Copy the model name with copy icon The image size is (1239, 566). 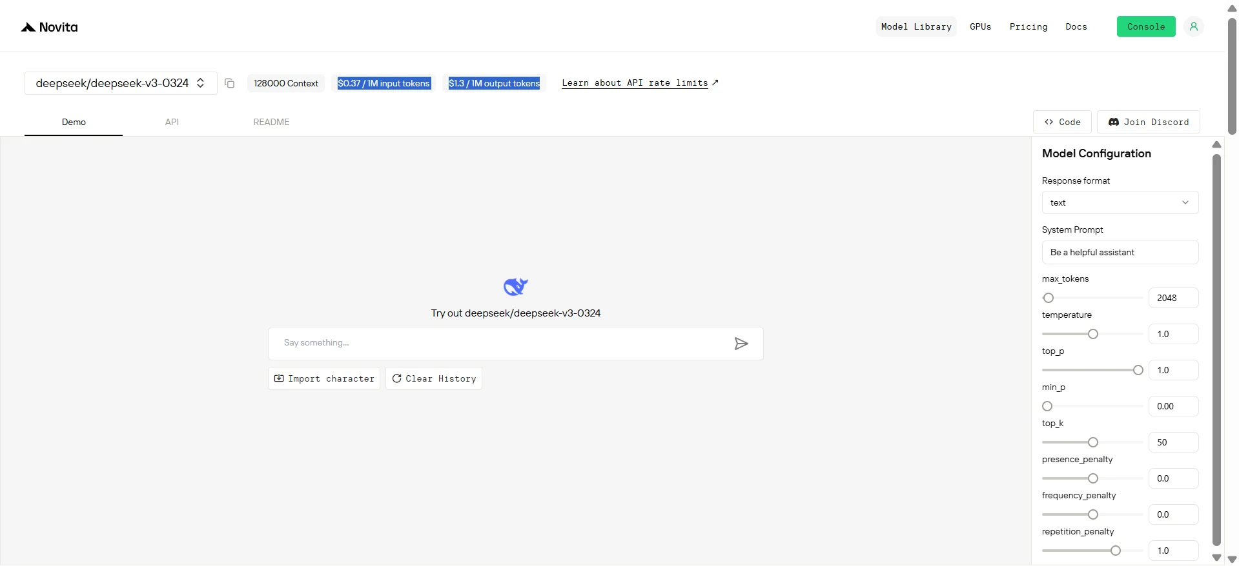click(x=229, y=83)
